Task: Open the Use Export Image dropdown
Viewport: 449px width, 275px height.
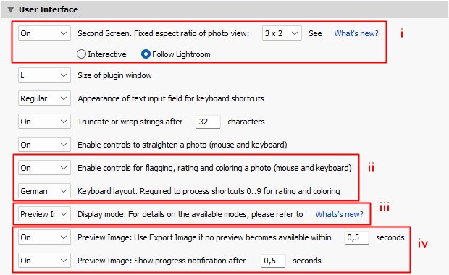Action: (x=44, y=237)
